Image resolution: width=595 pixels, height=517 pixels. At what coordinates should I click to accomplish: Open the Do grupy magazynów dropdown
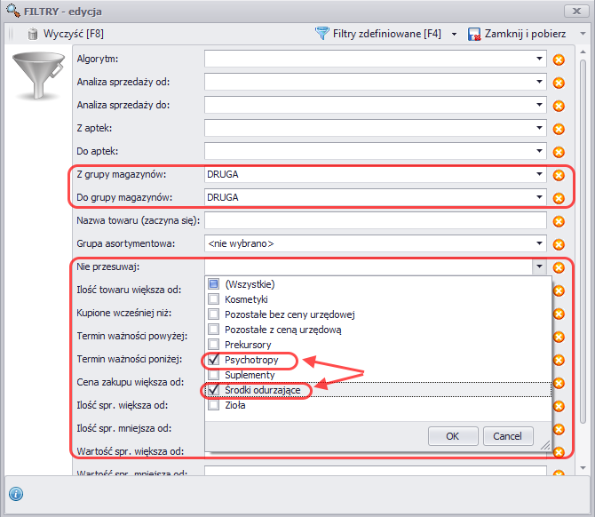pyautogui.click(x=539, y=197)
